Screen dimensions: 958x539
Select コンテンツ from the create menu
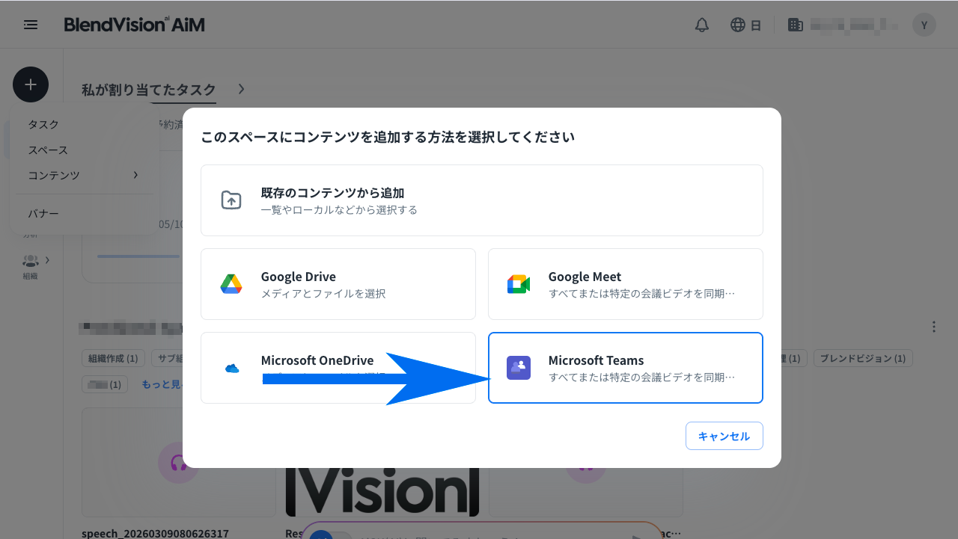tap(54, 175)
